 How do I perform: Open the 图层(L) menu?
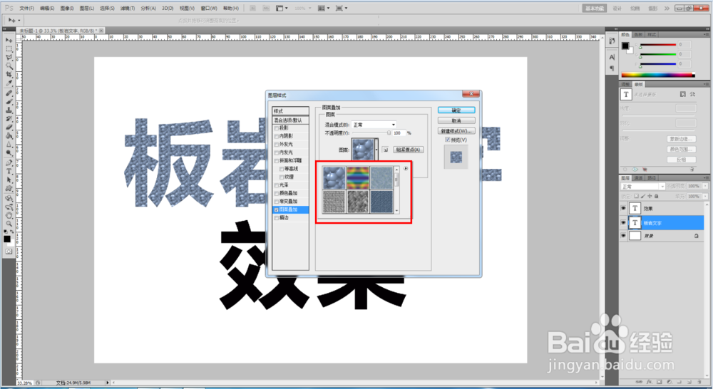pyautogui.click(x=86, y=8)
